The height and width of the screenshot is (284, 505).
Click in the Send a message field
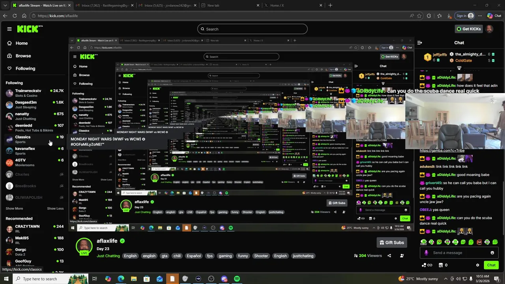460,253
